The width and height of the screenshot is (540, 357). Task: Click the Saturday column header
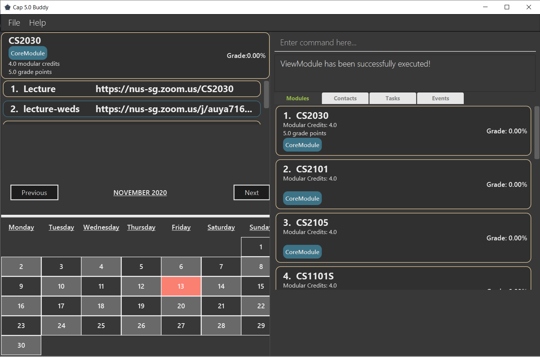pyautogui.click(x=221, y=227)
